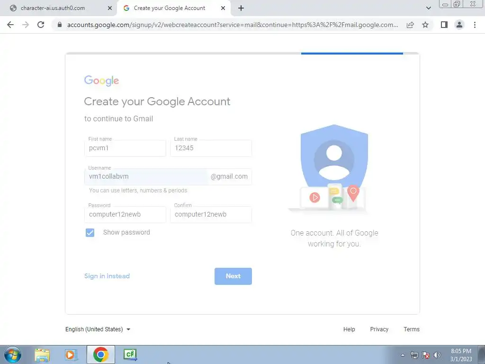The height and width of the screenshot is (364, 485).
Task: Click the browser back arrow
Action: coord(10,25)
